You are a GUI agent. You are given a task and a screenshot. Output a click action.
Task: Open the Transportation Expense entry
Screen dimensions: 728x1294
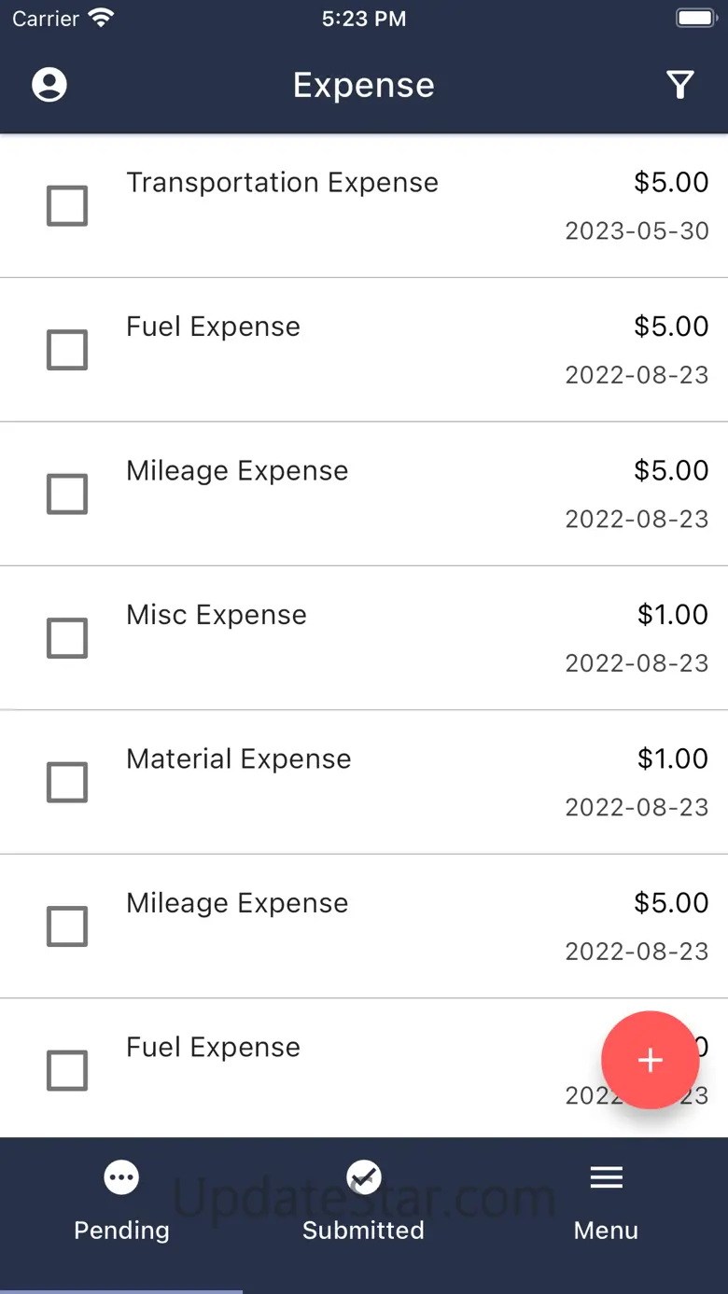click(364, 205)
